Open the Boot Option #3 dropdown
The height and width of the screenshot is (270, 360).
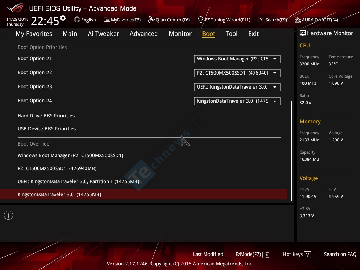(237, 87)
